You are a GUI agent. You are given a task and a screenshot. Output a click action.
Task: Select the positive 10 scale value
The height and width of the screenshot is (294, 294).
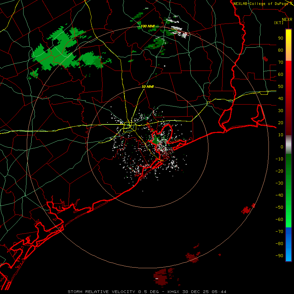point(281,135)
